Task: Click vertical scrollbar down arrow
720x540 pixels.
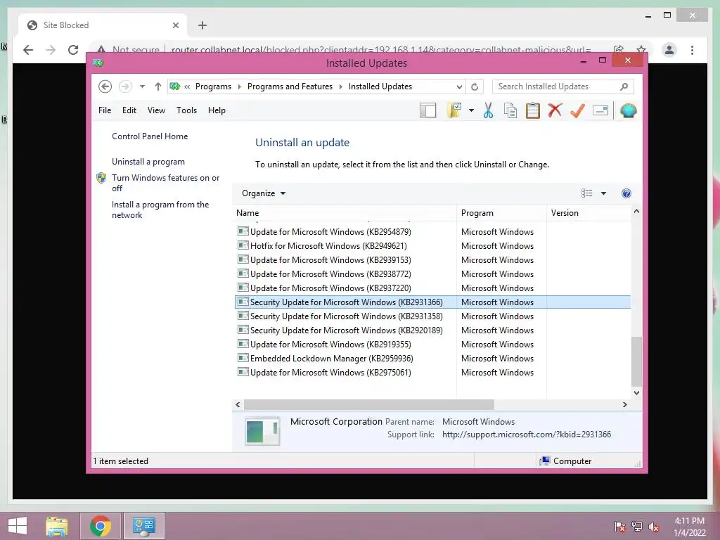Action: tap(636, 393)
